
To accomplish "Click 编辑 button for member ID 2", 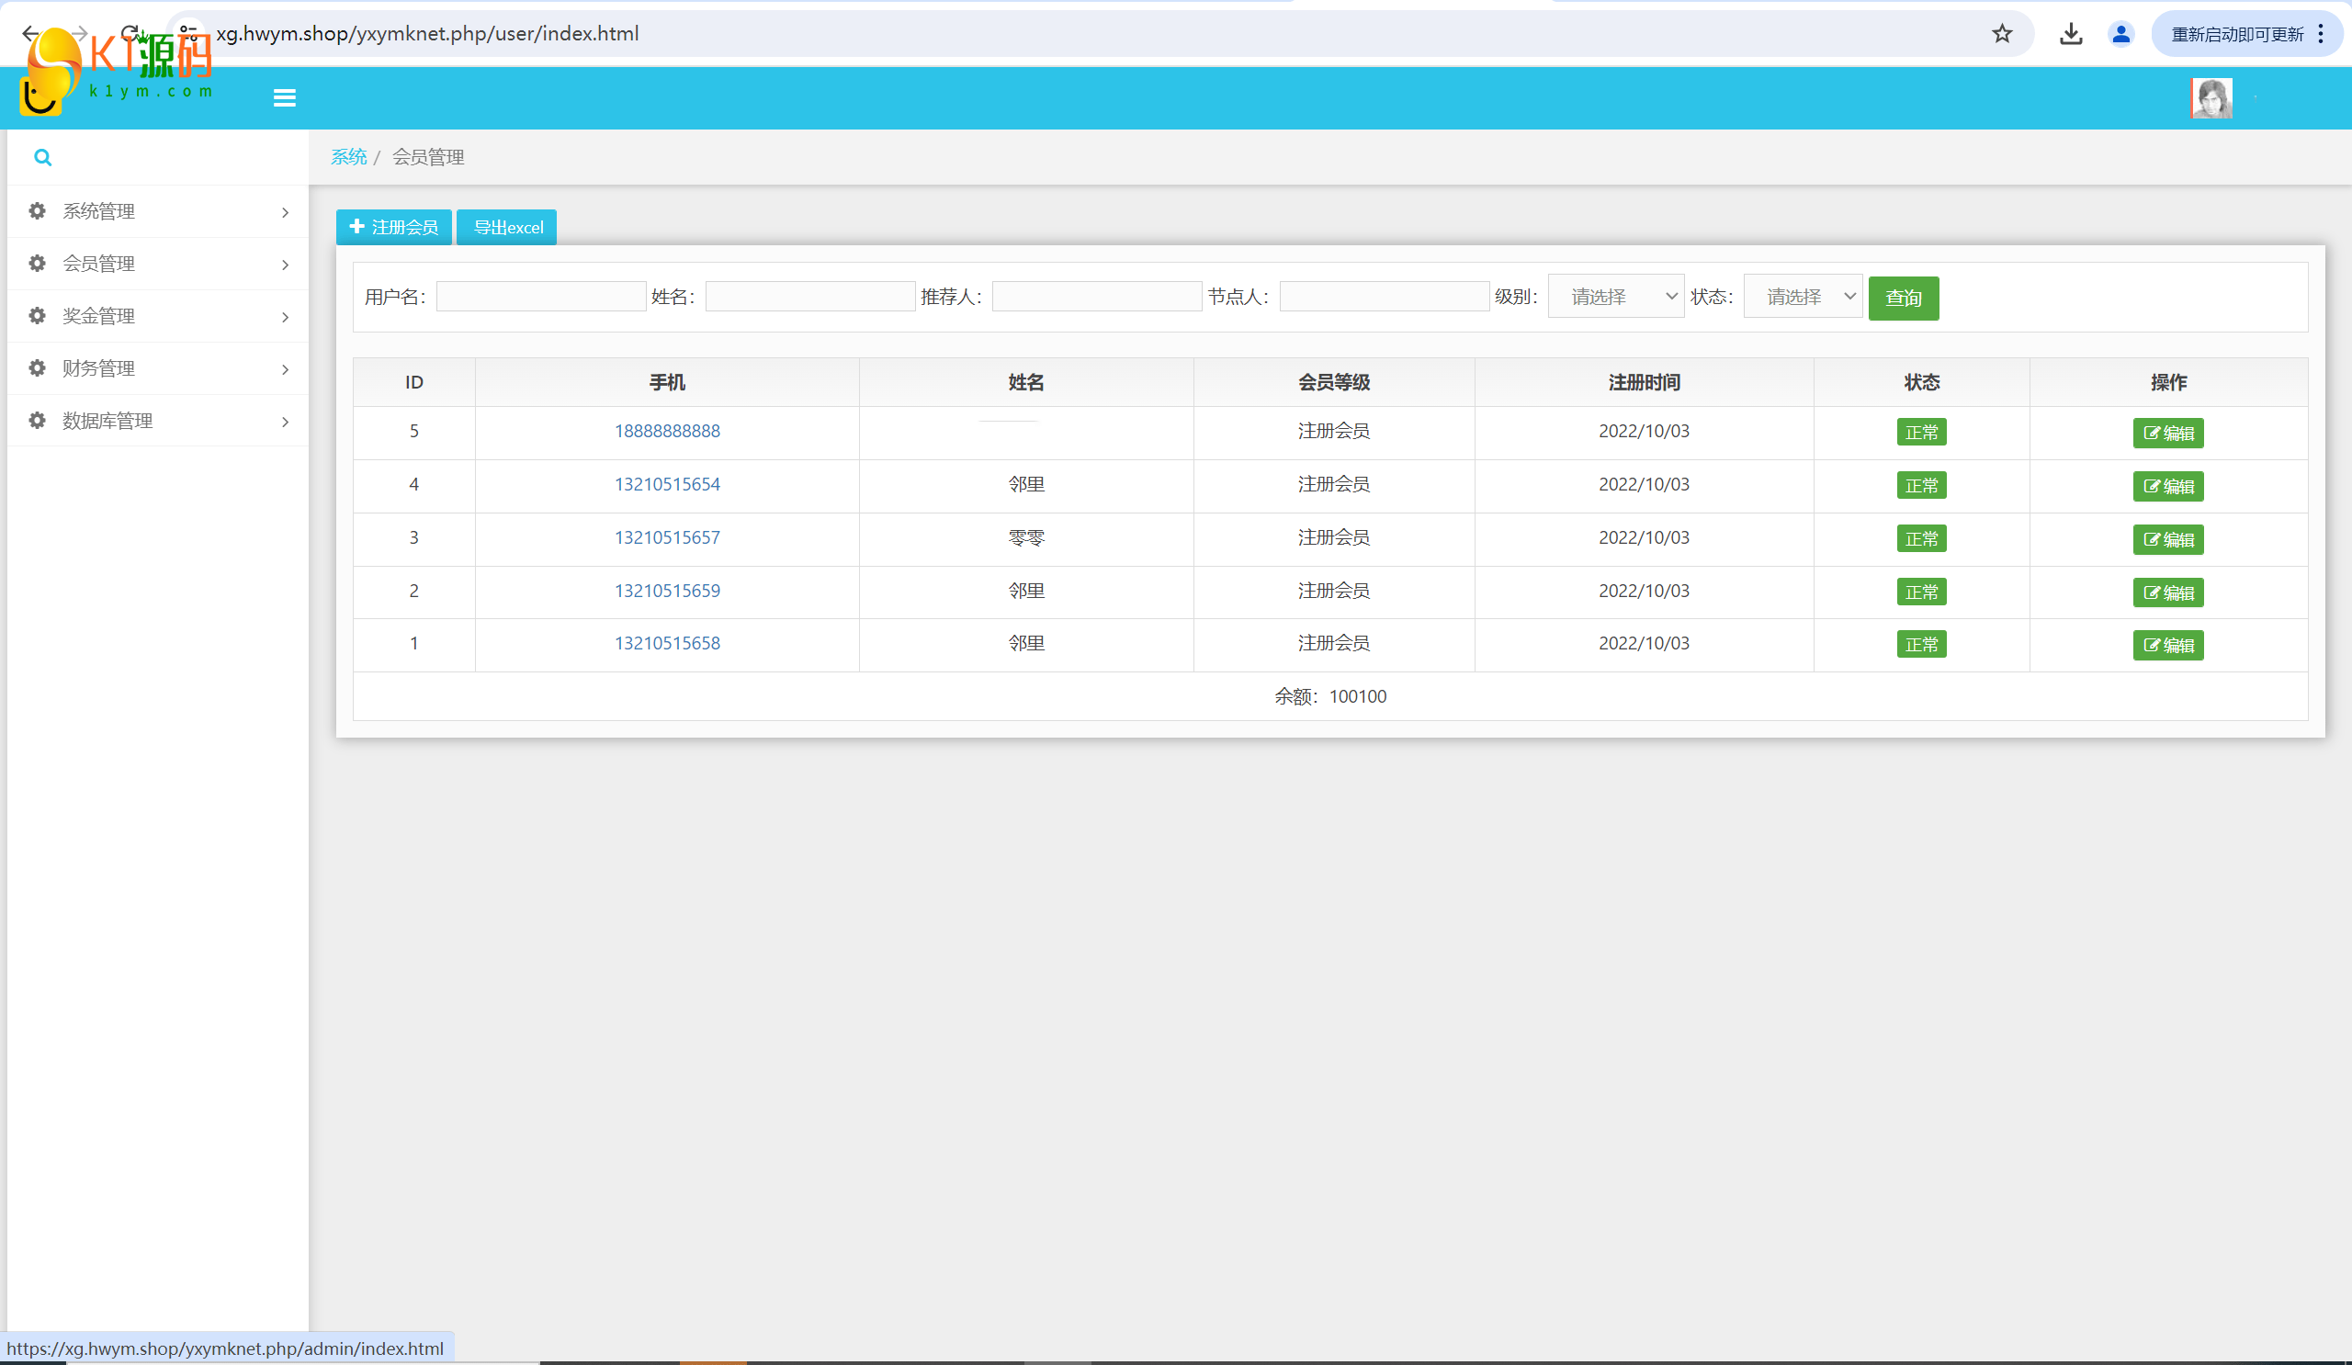I will tap(2168, 592).
